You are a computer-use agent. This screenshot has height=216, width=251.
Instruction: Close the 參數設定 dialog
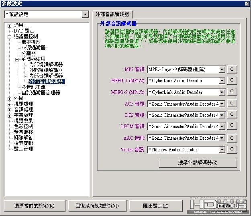click(x=247, y=4)
